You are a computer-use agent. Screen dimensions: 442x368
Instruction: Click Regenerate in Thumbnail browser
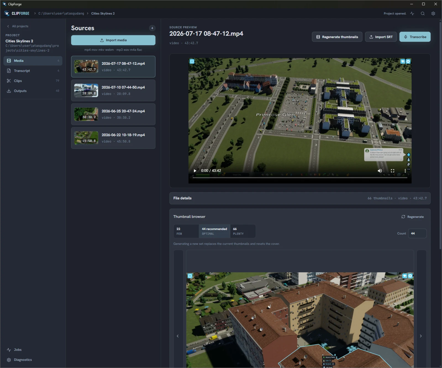tap(412, 217)
